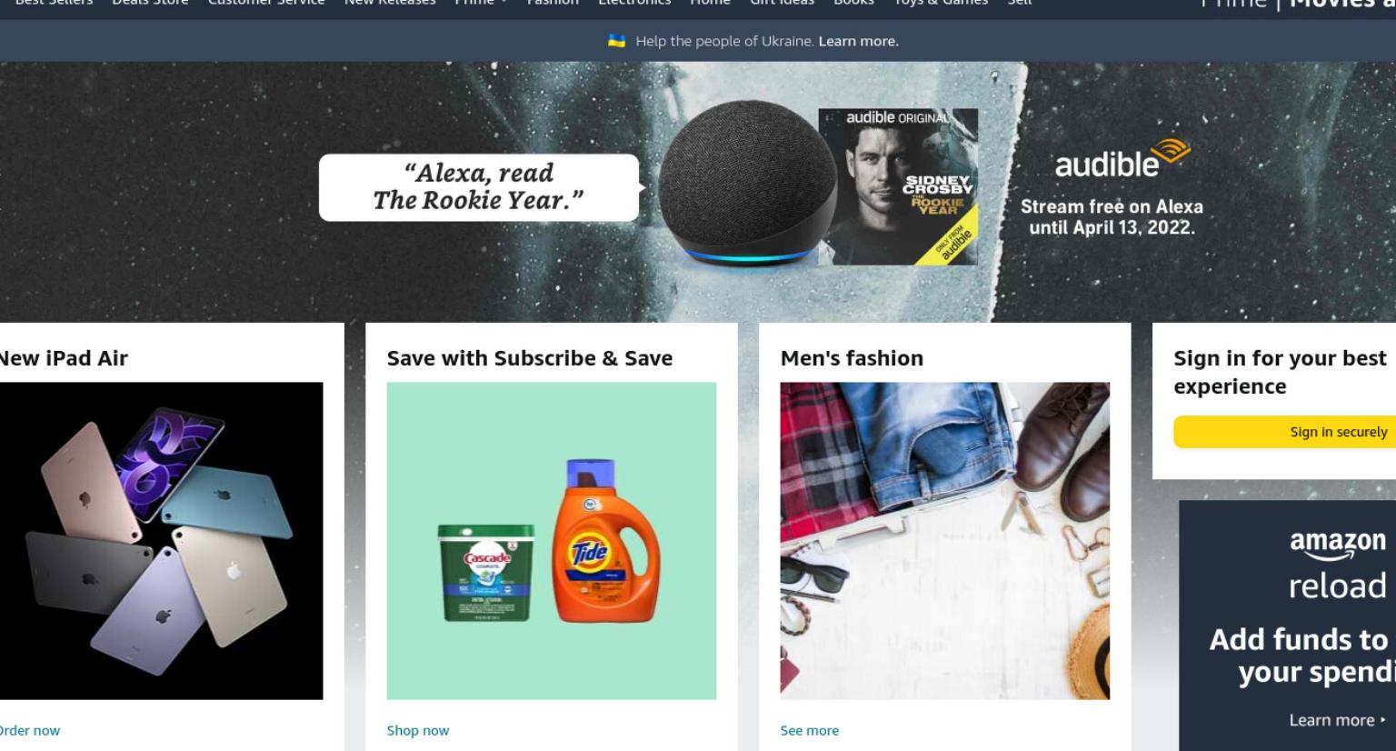The image size is (1396, 751).
Task: Open the Sidney Crosby Rookie Year cover
Action: tap(898, 186)
